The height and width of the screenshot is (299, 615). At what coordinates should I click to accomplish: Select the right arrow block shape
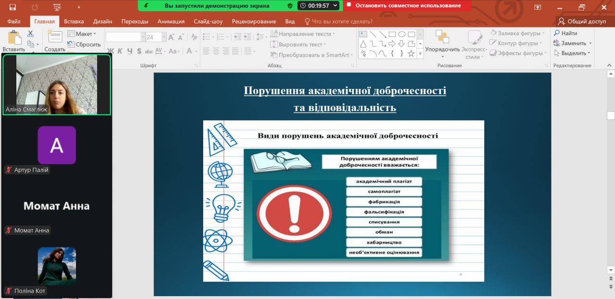(392, 44)
